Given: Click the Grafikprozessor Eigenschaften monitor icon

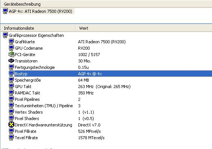Looking at the screenshot, I should tap(5, 35).
